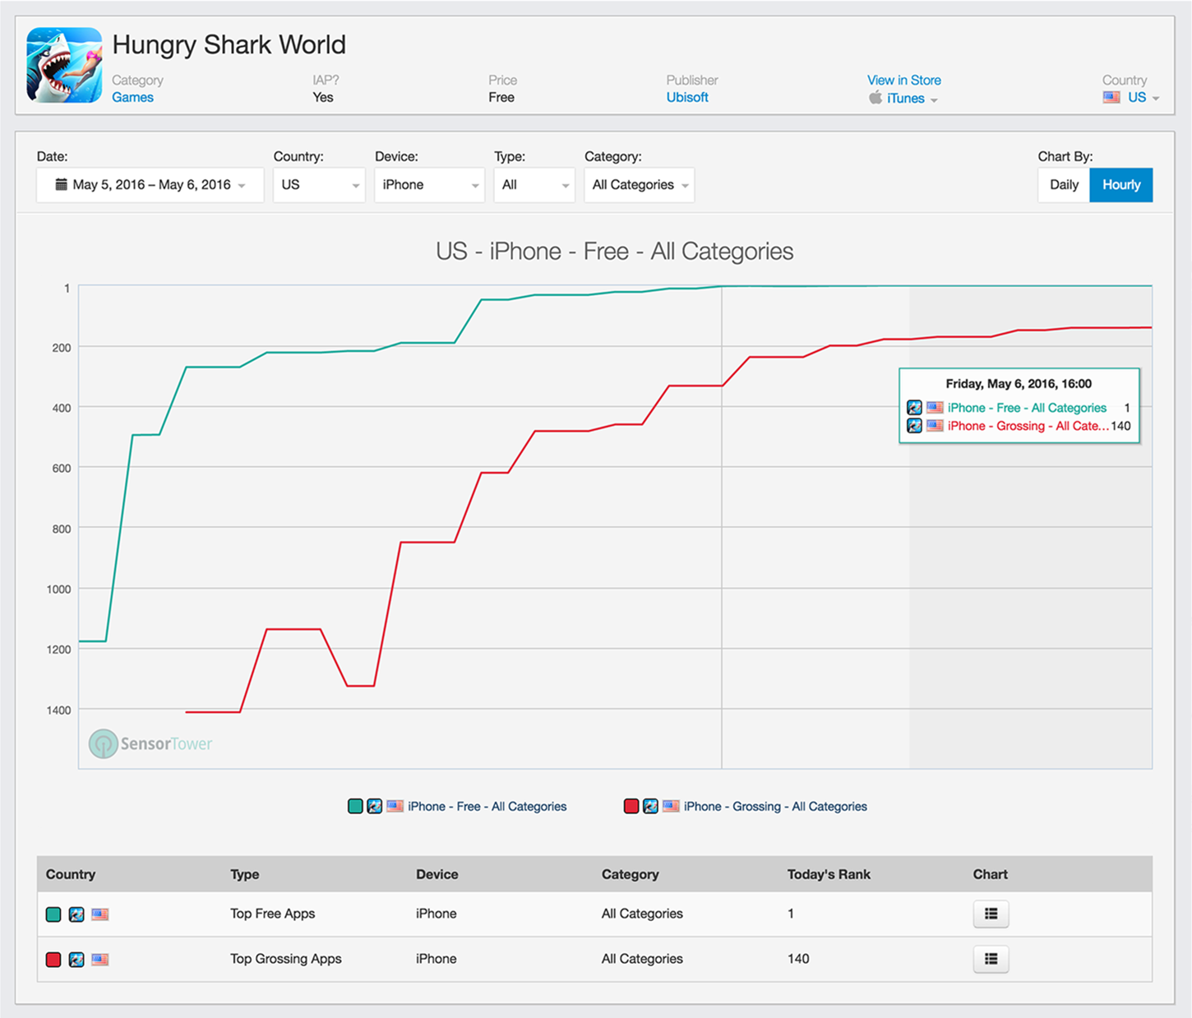Click the US flag in the Top Free Apps row
1192x1018 pixels.
click(x=100, y=914)
